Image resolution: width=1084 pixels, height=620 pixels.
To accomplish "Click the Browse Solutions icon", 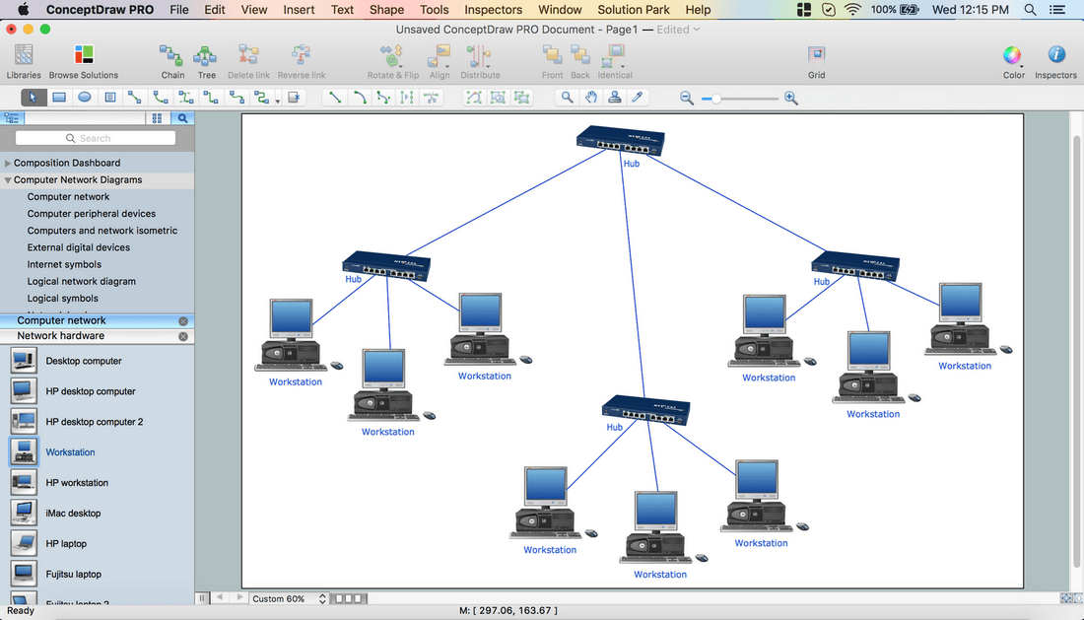I will 84,55.
